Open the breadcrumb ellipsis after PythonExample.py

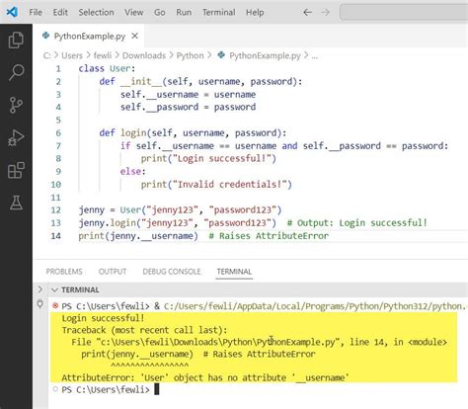click(315, 56)
